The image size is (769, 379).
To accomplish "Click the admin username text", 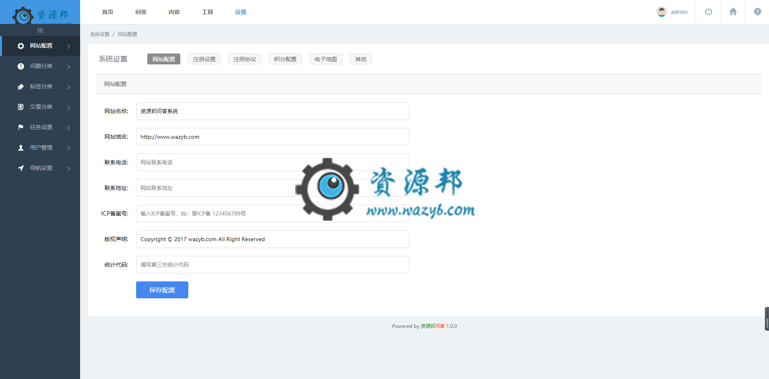I will (679, 12).
